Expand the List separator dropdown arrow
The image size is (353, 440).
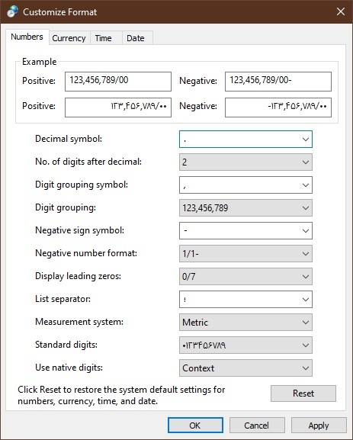click(305, 300)
